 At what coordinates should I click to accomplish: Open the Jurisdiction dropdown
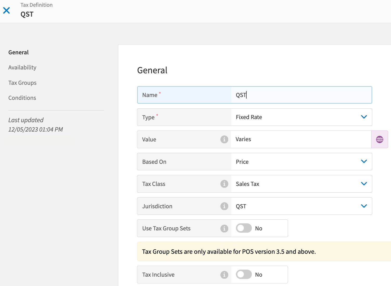pyautogui.click(x=364, y=206)
